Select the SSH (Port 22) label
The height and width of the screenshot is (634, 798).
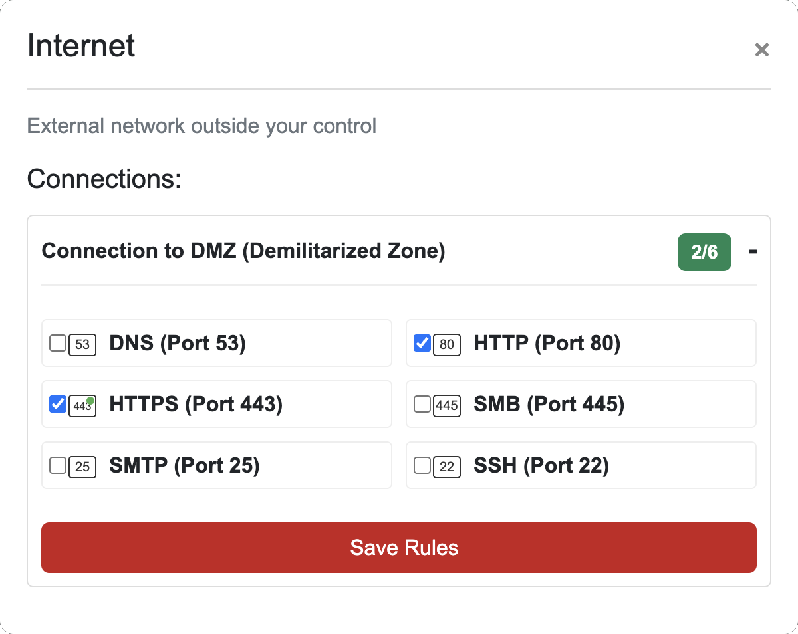[x=541, y=465]
